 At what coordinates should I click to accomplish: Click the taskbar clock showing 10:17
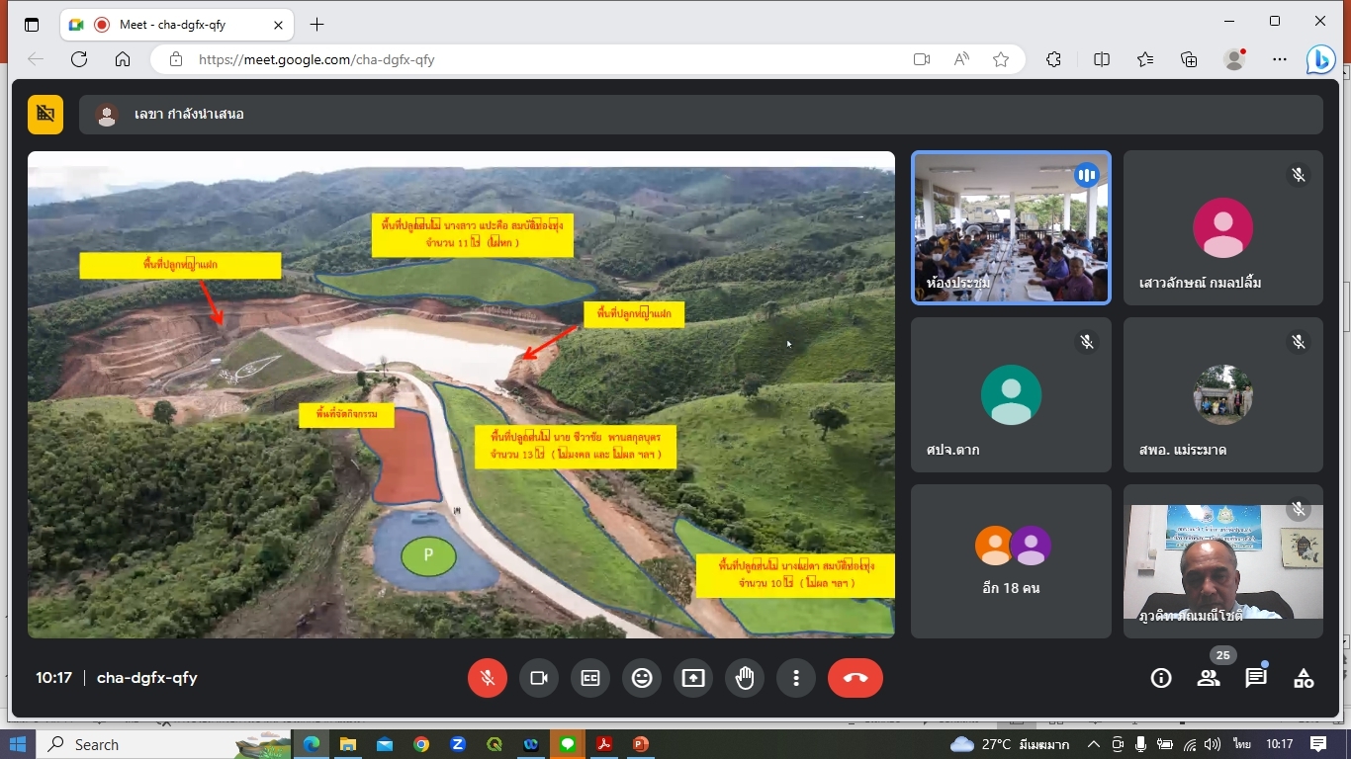click(x=1280, y=744)
